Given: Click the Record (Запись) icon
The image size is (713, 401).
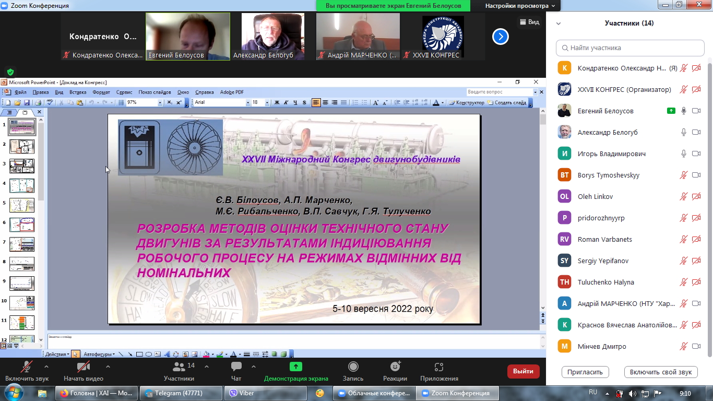Looking at the screenshot, I should coord(353,367).
